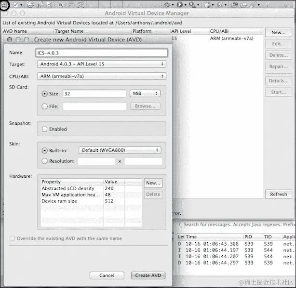
Task: Click New... in the AVD Manager window
Action: [x=279, y=32]
